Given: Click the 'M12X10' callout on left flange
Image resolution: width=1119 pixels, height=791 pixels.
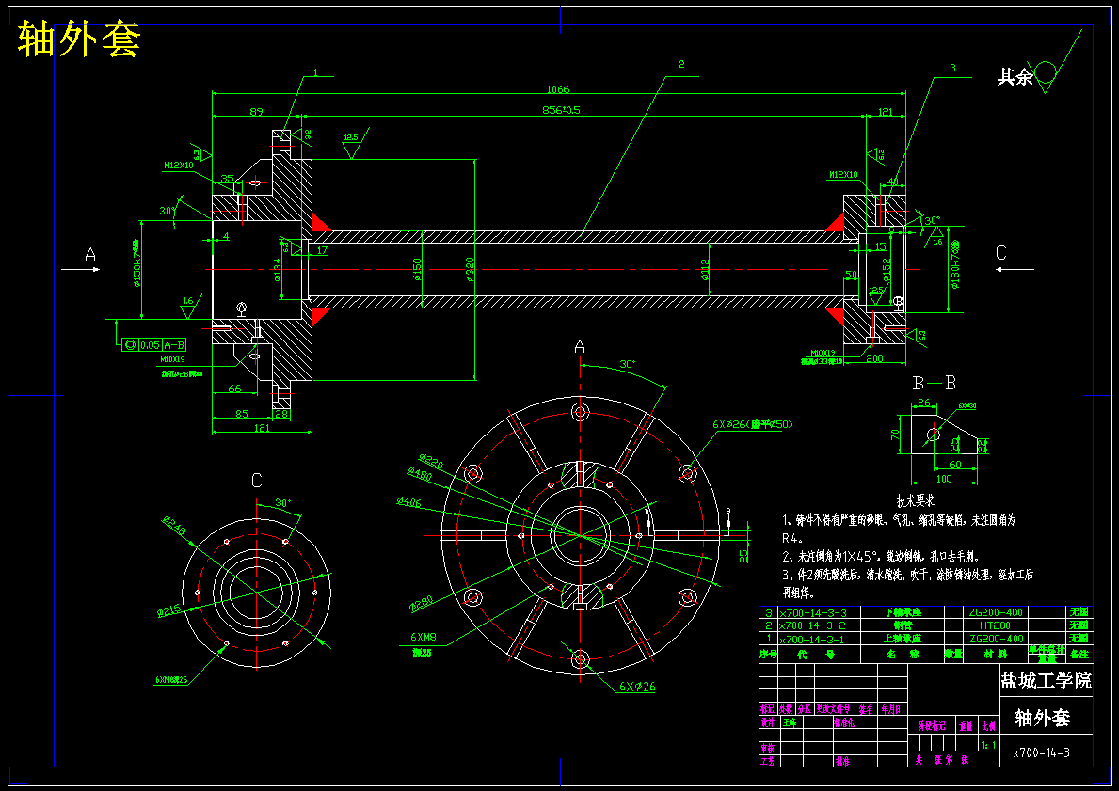Looking at the screenshot, I should click(x=179, y=166).
